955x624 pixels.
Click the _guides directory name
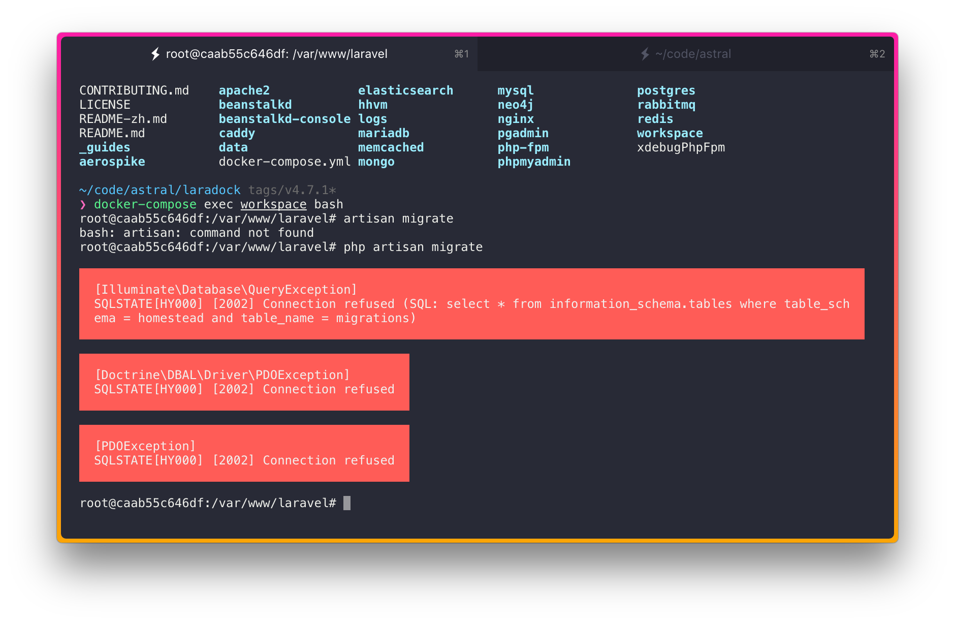pyautogui.click(x=105, y=147)
